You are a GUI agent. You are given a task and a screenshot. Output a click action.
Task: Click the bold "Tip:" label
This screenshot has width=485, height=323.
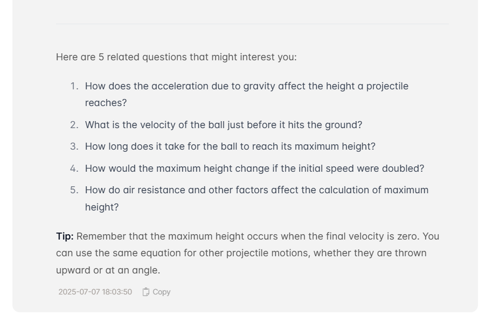(x=65, y=236)
